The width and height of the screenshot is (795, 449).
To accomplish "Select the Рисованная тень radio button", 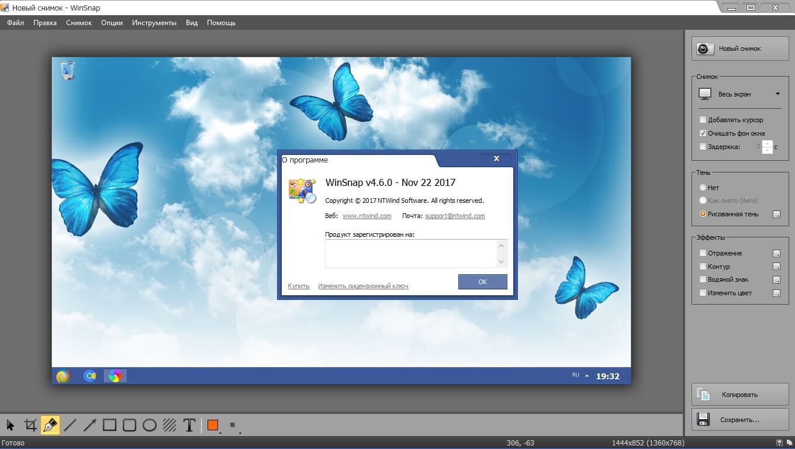I will point(703,214).
